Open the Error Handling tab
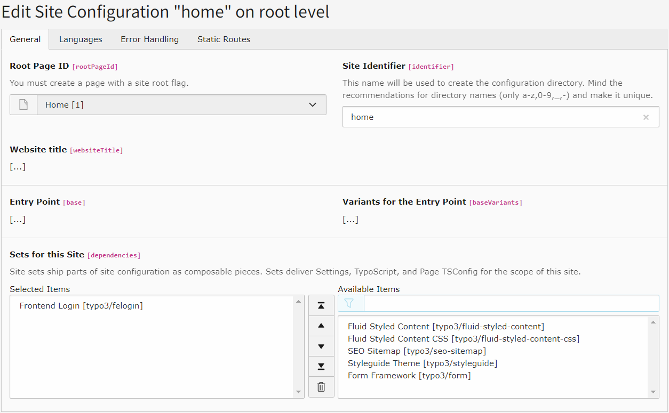This screenshot has height=413, width=669. pos(149,39)
